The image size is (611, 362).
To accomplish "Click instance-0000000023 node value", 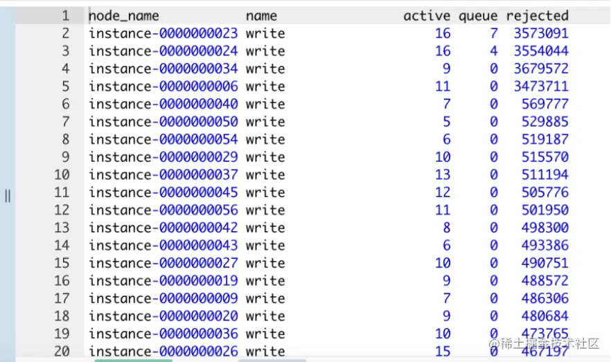I will pos(163,33).
